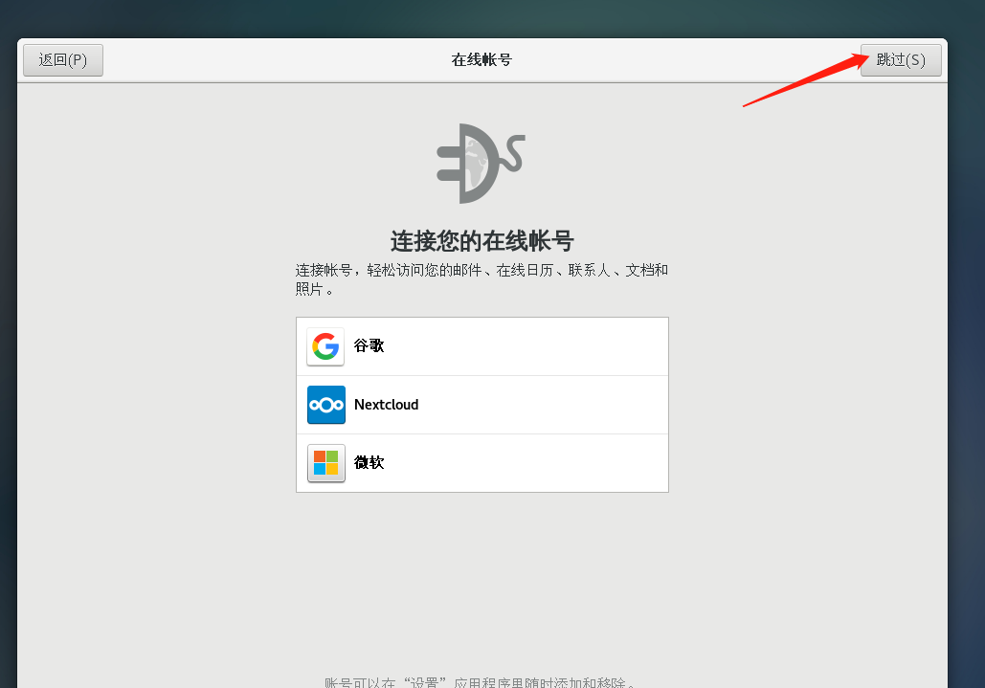Click the 连接帐号，轻松访问 description text
The image size is (985, 688).
click(x=481, y=279)
